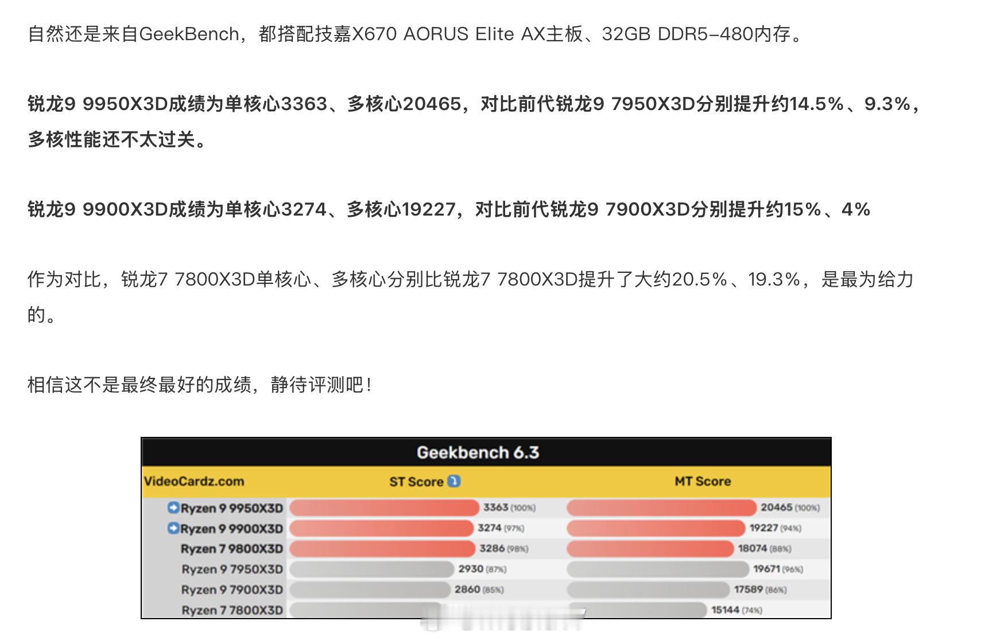The image size is (1008, 641).
Task: Click the MT score value 15144
Action: 725,609
